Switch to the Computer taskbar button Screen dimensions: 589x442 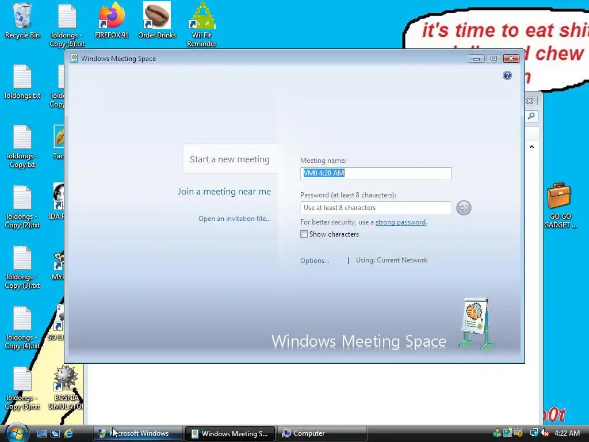322,433
